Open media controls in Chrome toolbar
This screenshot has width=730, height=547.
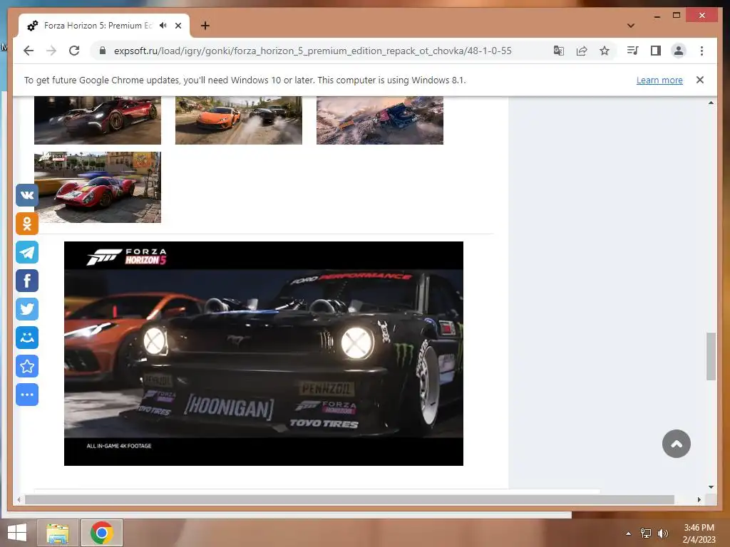pyautogui.click(x=633, y=51)
